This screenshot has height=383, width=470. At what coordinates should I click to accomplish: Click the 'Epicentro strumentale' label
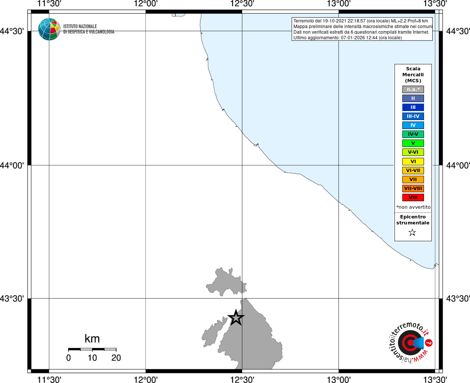(413, 220)
